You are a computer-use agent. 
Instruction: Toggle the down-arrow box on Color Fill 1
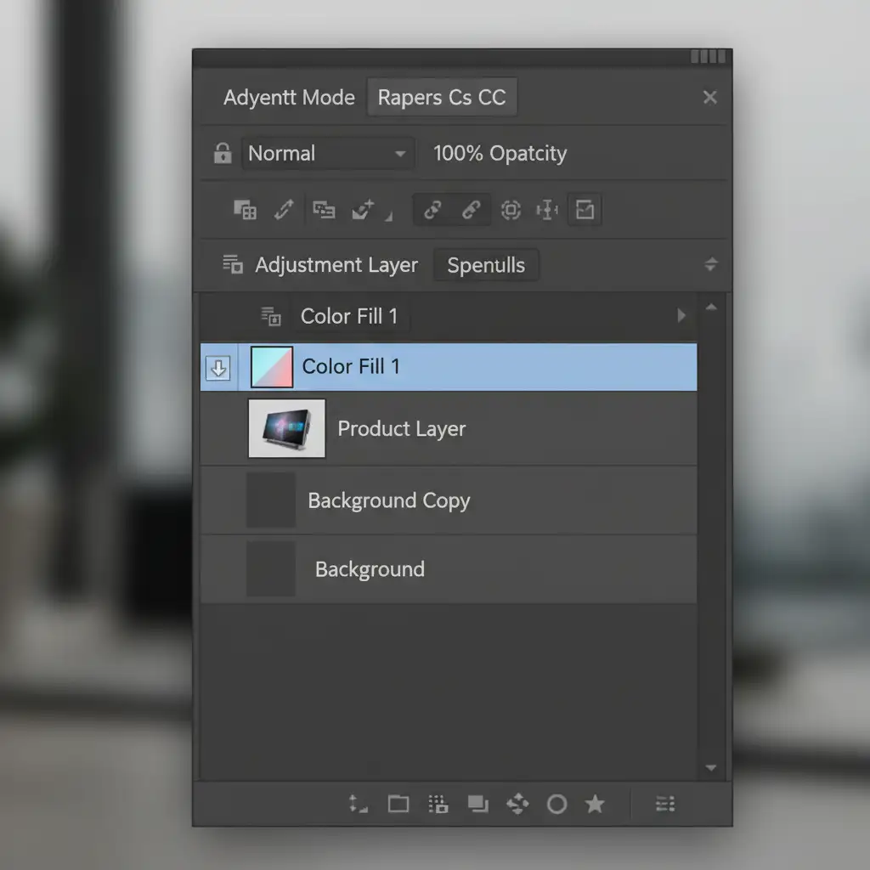pyautogui.click(x=218, y=368)
